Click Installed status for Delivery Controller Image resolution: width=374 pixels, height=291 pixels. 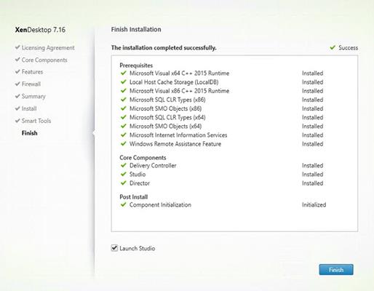312,165
